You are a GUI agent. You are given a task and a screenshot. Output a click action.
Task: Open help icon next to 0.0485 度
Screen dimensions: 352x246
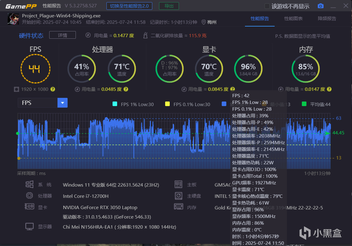126,89
